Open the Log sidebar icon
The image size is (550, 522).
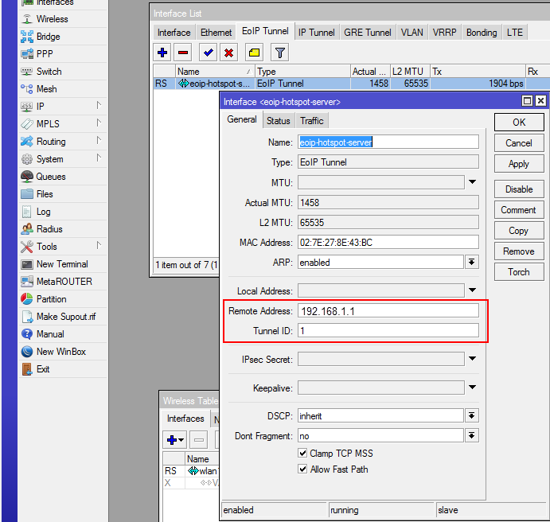pyautogui.click(x=27, y=212)
